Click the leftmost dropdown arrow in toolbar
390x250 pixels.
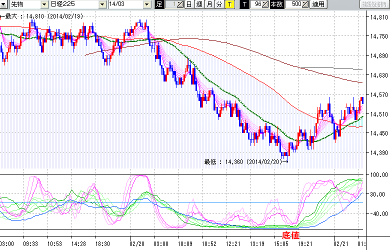[x=3, y=4]
